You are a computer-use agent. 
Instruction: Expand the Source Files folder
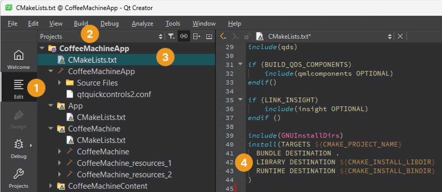coord(60,83)
